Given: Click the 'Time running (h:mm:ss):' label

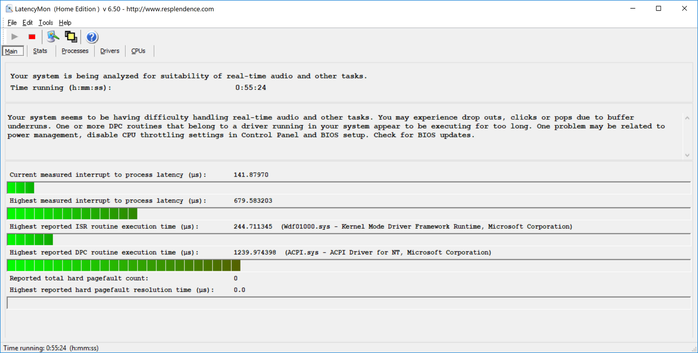Looking at the screenshot, I should click(61, 88).
